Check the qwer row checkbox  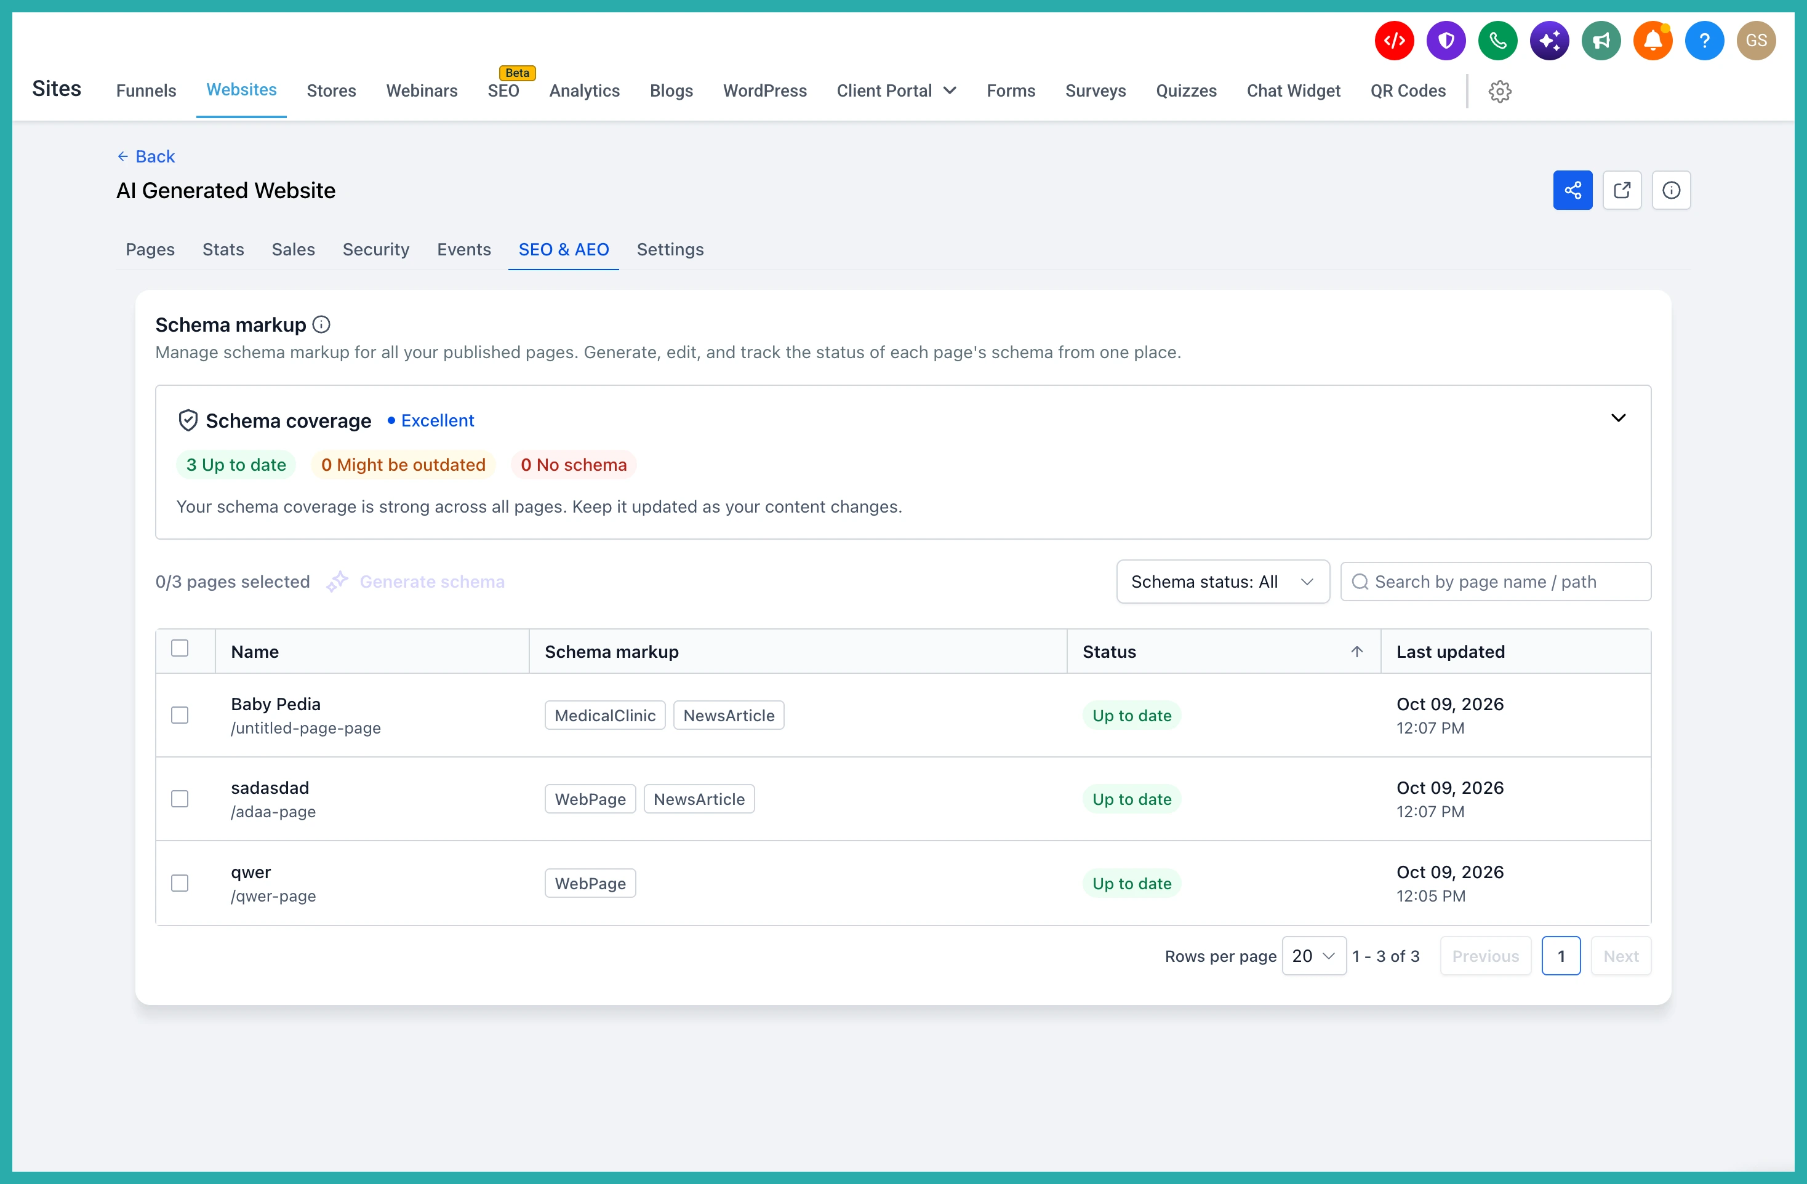coord(180,882)
